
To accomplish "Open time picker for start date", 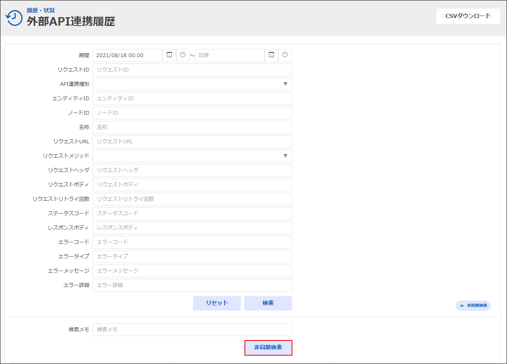I will click(x=183, y=55).
